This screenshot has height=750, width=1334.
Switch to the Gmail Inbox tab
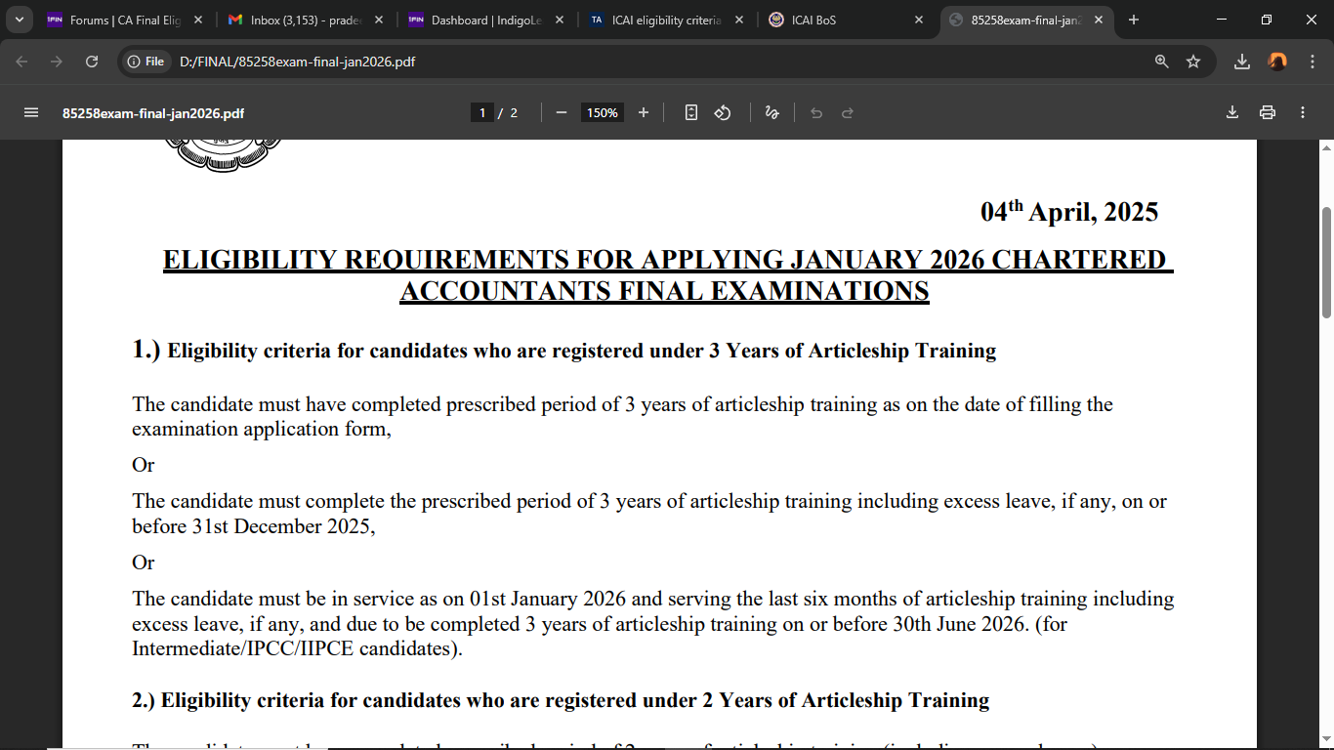click(298, 20)
